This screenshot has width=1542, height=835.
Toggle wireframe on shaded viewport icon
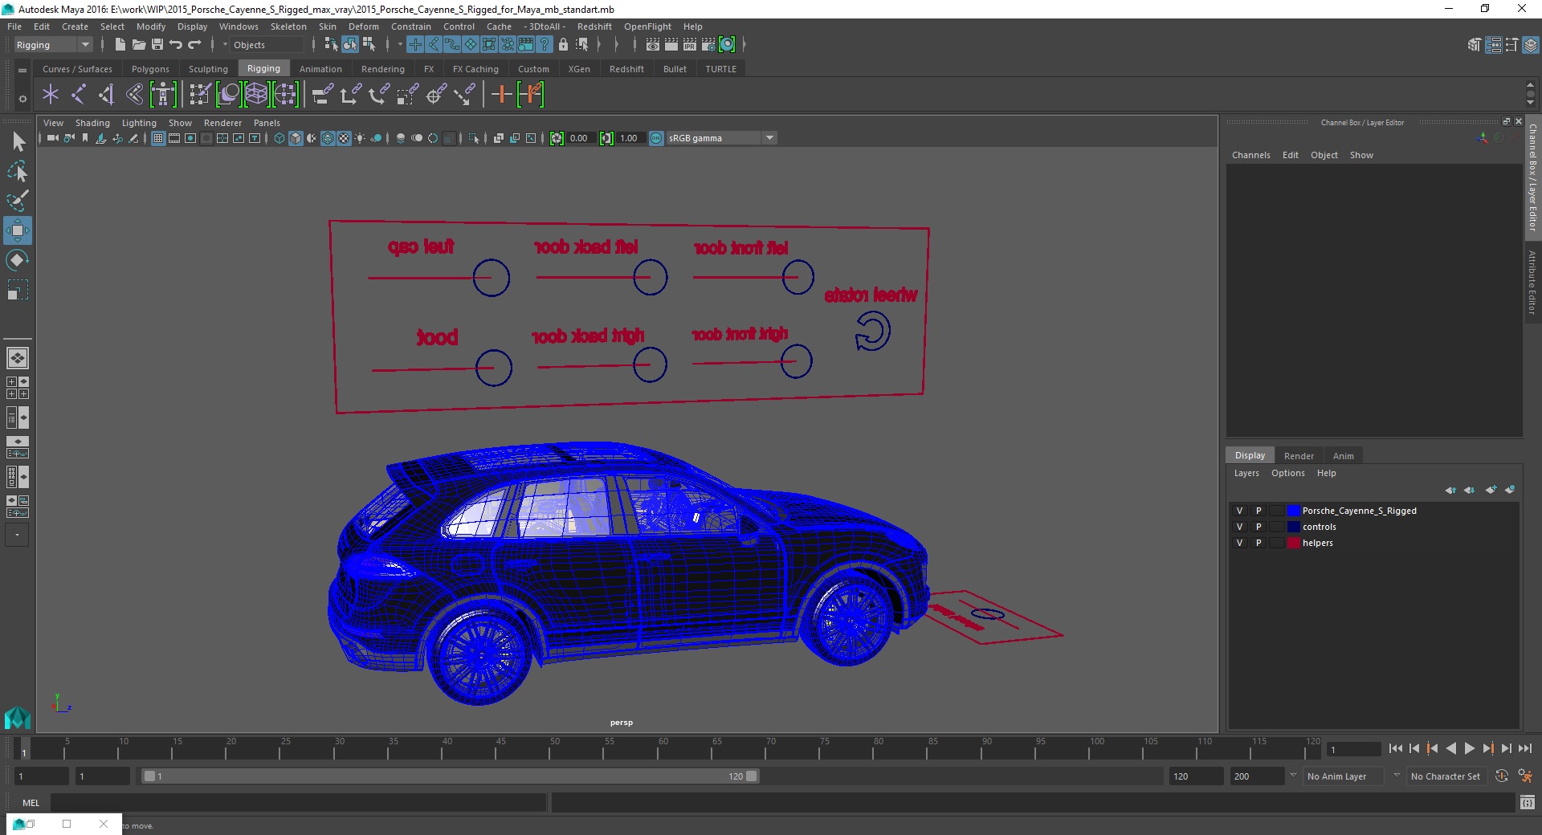pyautogui.click(x=328, y=138)
